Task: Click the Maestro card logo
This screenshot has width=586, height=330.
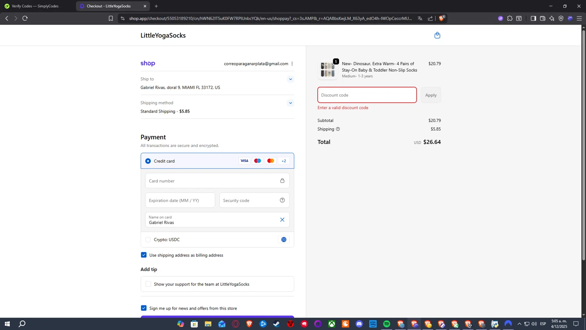Action: [257, 161]
